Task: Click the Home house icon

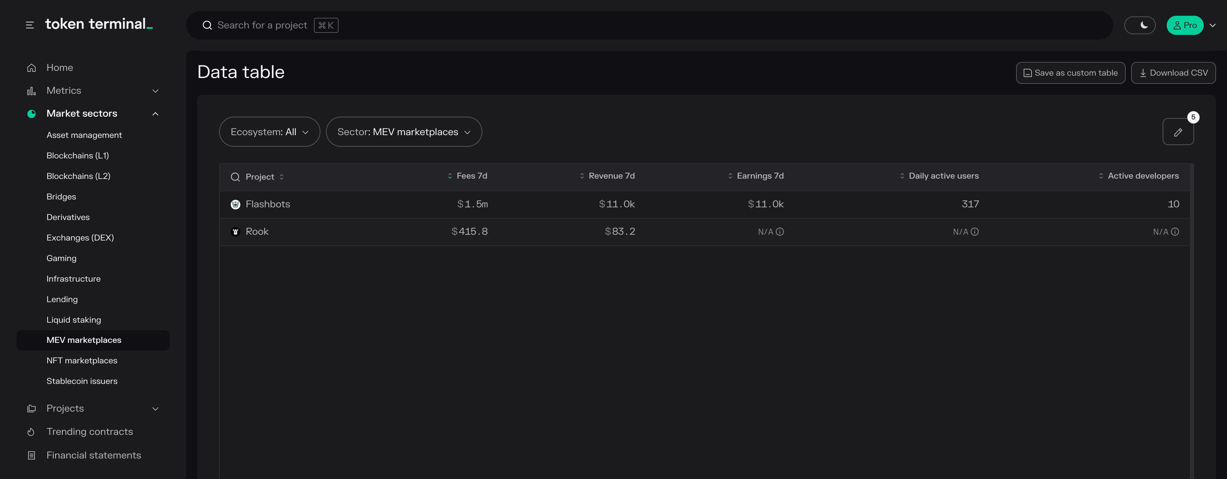Action: [31, 68]
